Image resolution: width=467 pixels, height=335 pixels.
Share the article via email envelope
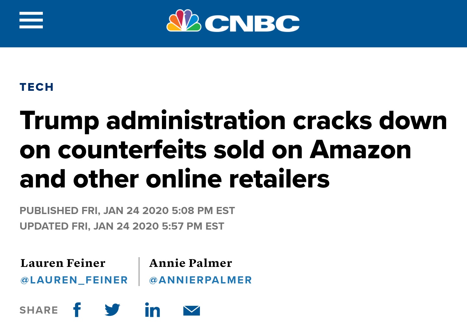pos(191,311)
